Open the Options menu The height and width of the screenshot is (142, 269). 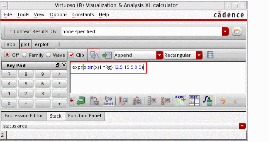pos(58,15)
